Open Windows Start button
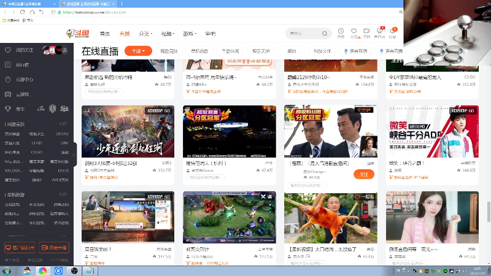This screenshot has width=491, height=276. pos(7,270)
